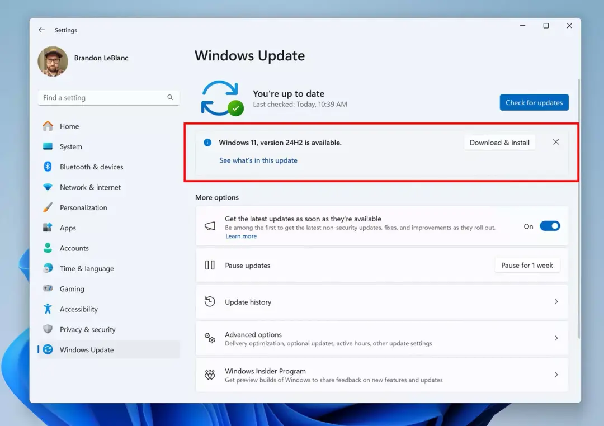This screenshot has width=604, height=426.
Task: Click the back arrow next to Settings
Action: [41, 30]
